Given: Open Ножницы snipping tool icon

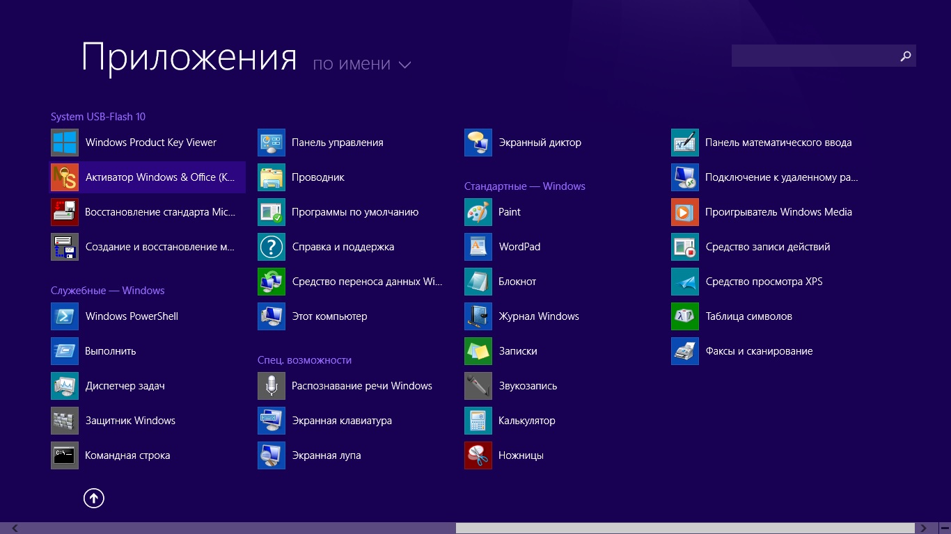Looking at the screenshot, I should [478, 455].
